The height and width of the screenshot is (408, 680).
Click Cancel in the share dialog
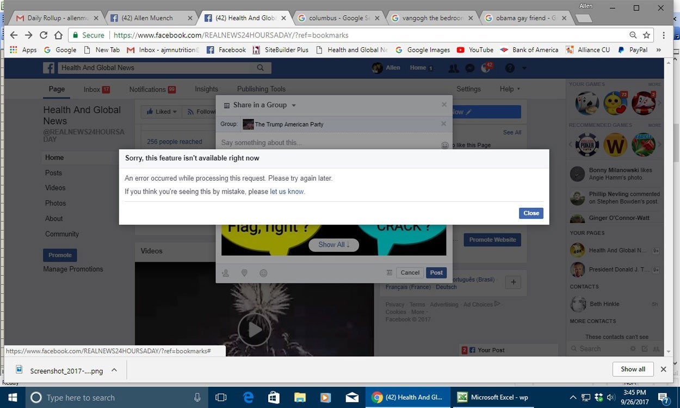pos(410,273)
